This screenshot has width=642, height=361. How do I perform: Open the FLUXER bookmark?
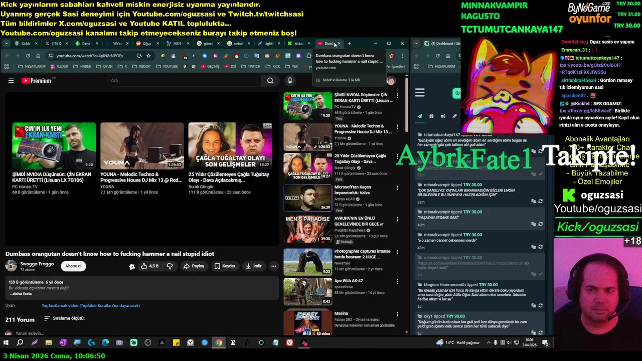59,66
